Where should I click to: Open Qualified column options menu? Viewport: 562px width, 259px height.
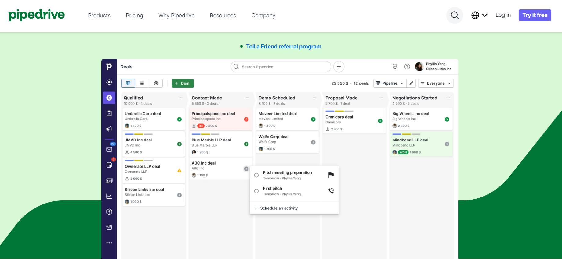tap(180, 98)
